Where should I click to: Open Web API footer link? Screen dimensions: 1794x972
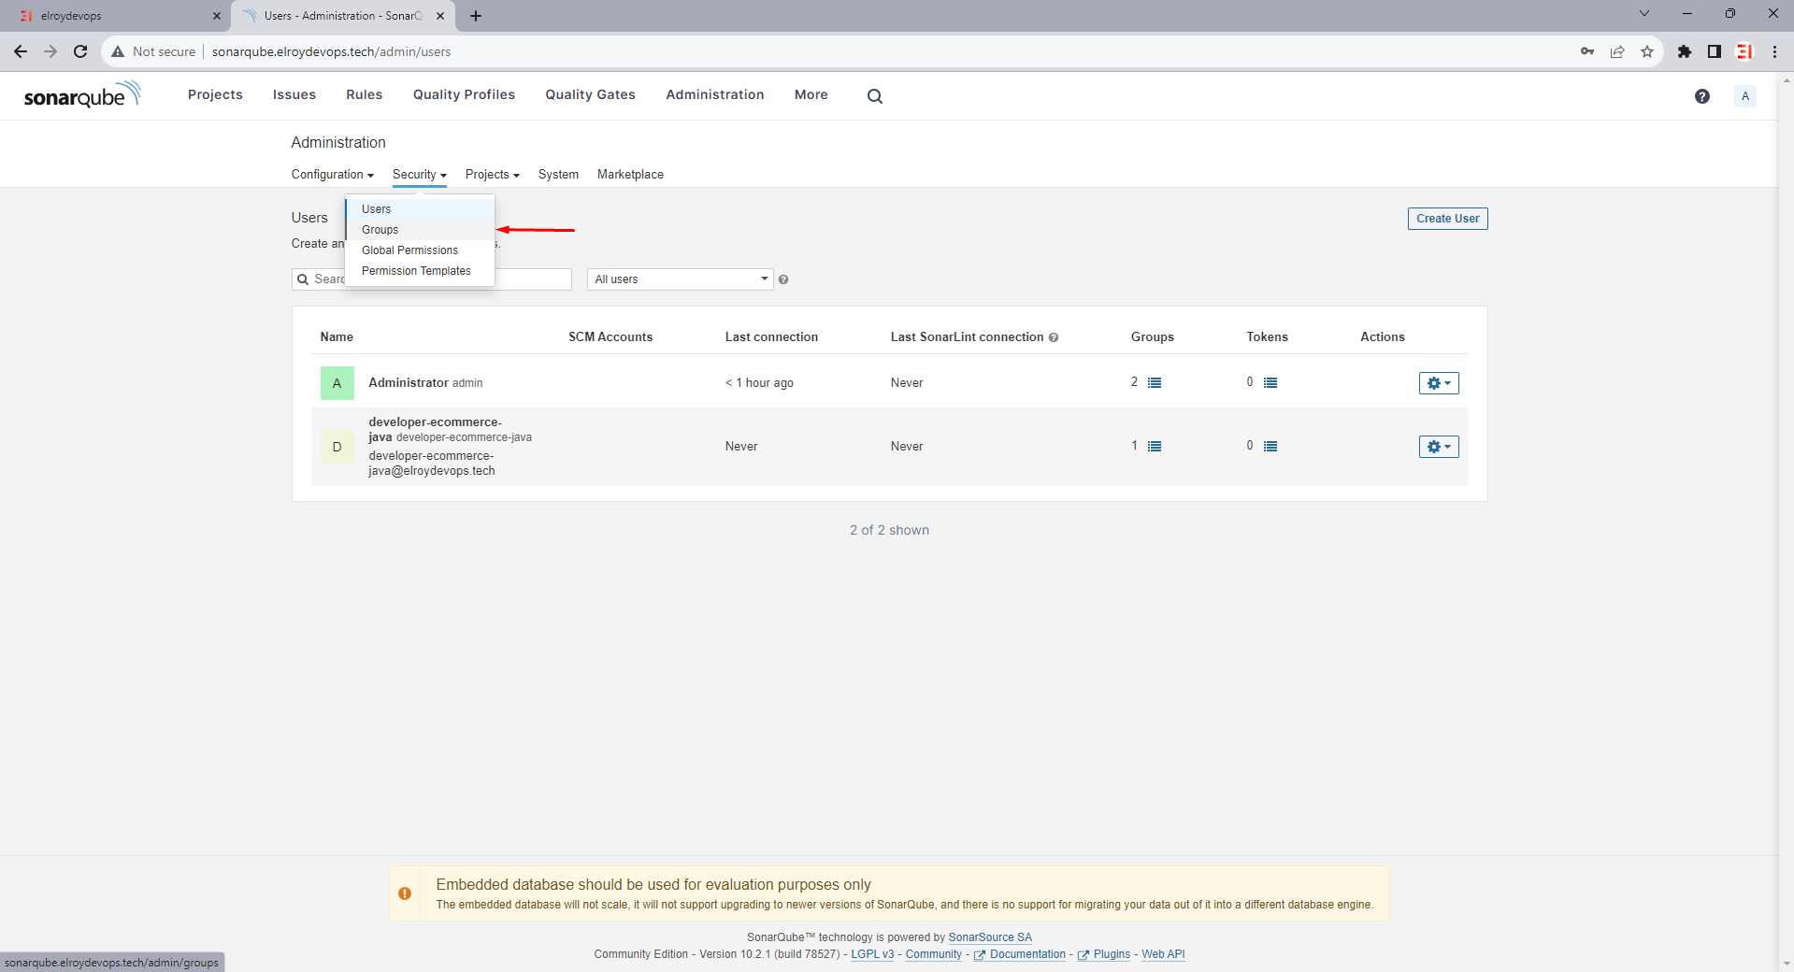click(x=1163, y=954)
